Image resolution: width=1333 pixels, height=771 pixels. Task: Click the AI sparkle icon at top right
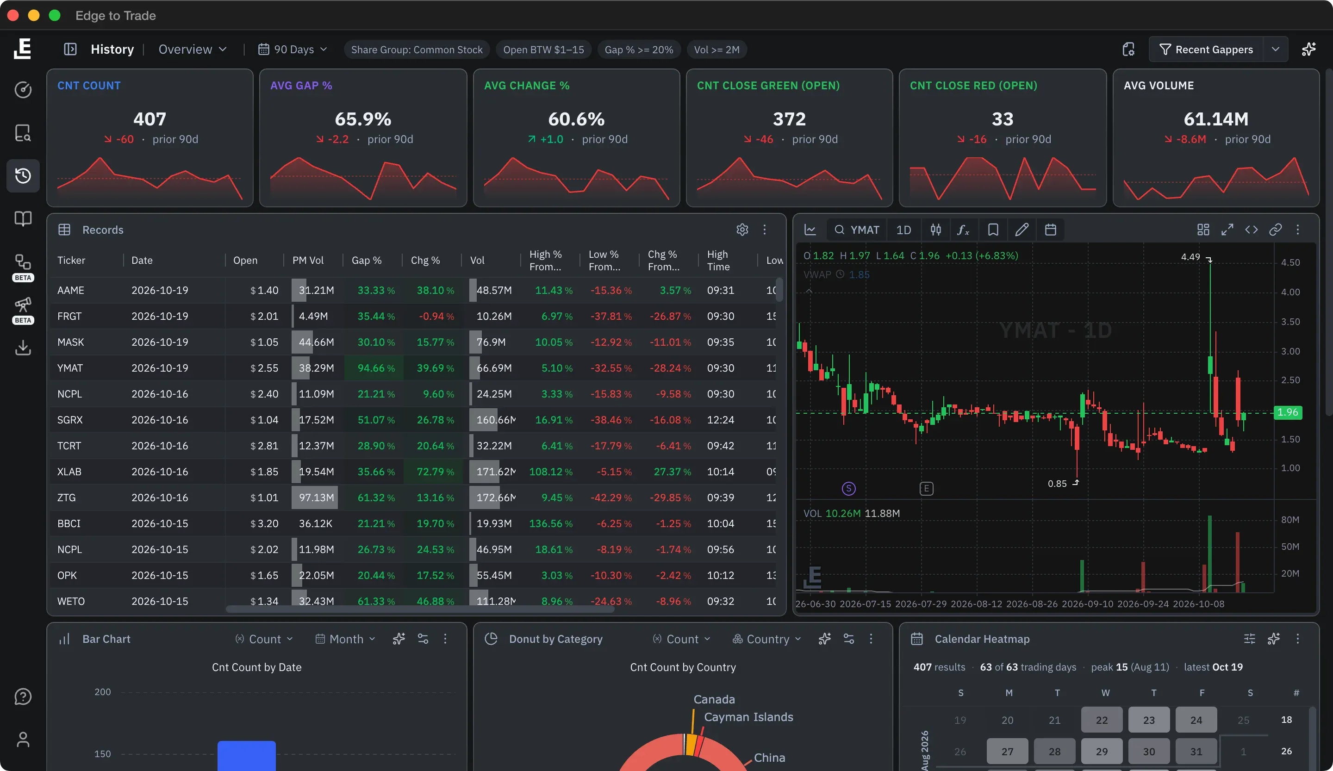[1308, 49]
